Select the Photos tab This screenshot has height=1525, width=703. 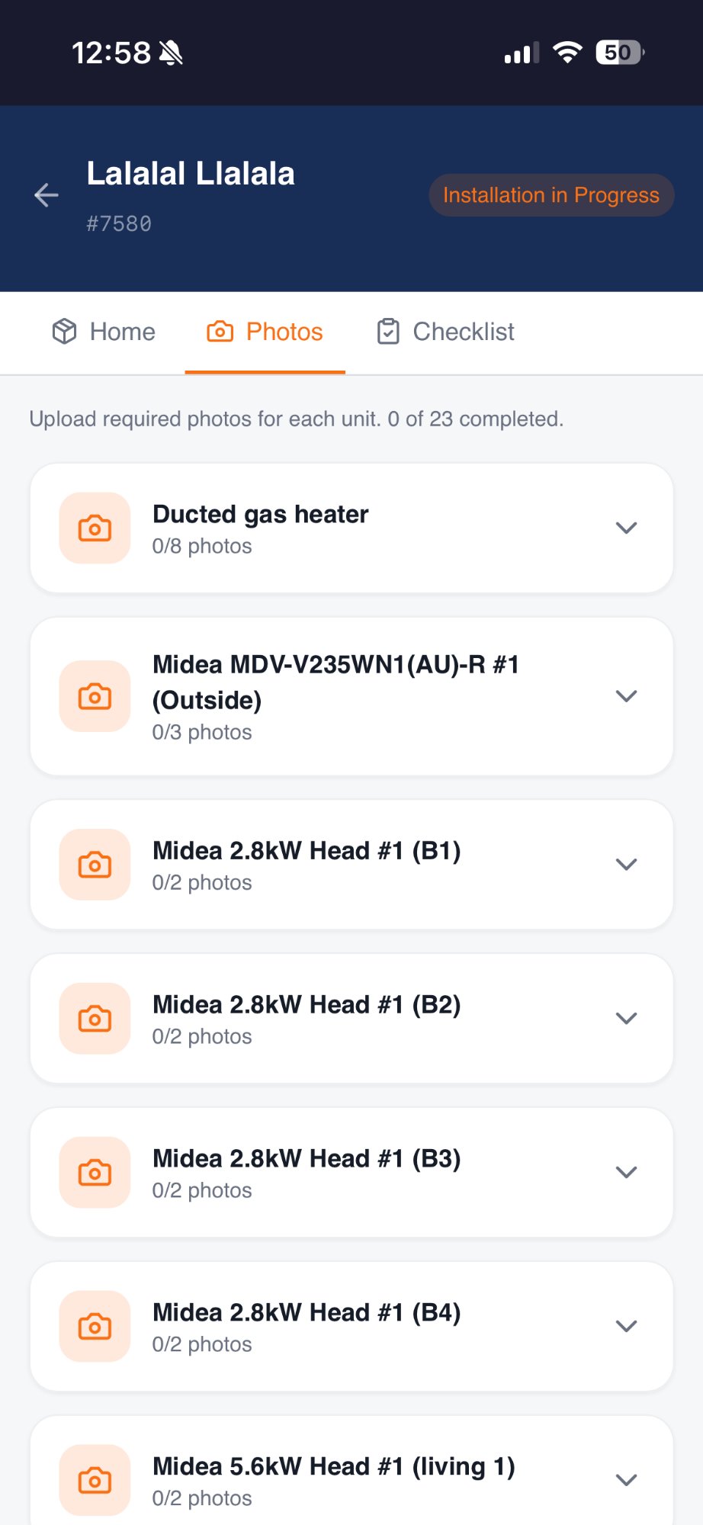(x=265, y=332)
